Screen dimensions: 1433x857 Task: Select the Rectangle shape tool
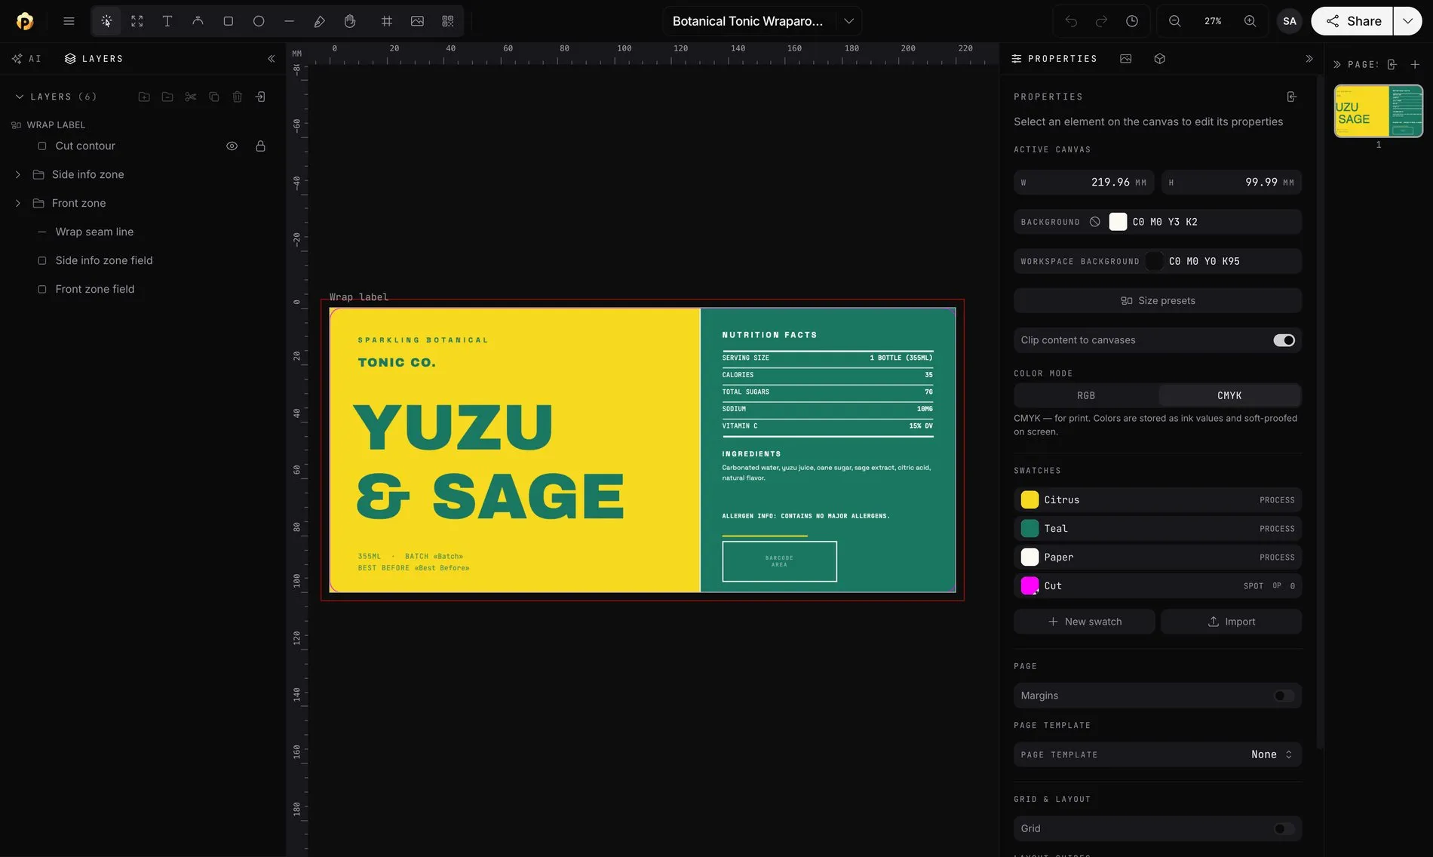pyautogui.click(x=229, y=21)
